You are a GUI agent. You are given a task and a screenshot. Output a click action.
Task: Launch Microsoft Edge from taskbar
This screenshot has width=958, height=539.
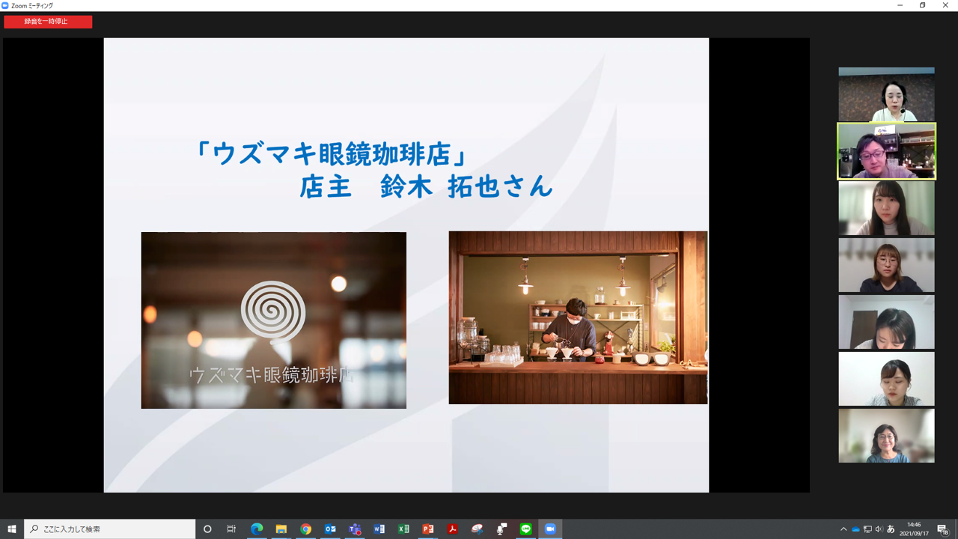pyautogui.click(x=257, y=529)
